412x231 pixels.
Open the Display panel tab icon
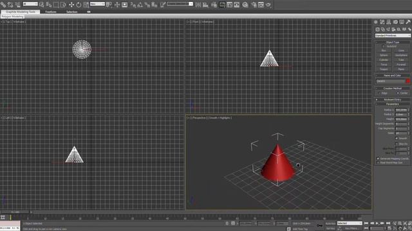point(402,22)
